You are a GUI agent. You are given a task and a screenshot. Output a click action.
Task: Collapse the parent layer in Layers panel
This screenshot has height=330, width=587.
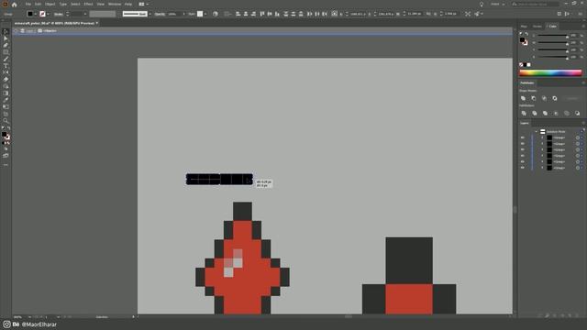click(x=536, y=132)
